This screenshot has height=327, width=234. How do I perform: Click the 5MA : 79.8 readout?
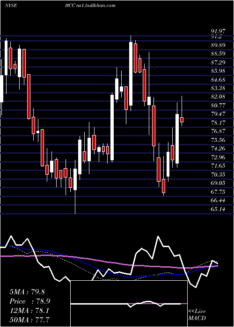click(x=27, y=292)
